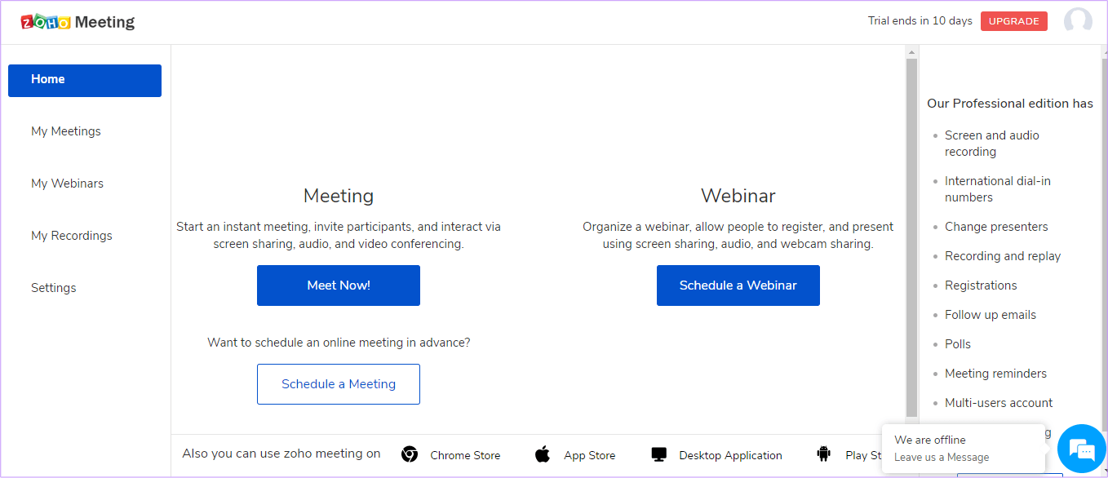Open My Webinars in sidebar
The height and width of the screenshot is (478, 1108).
coord(67,184)
